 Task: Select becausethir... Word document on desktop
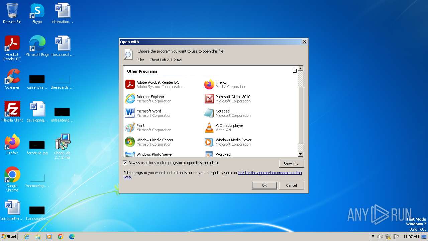point(12,210)
